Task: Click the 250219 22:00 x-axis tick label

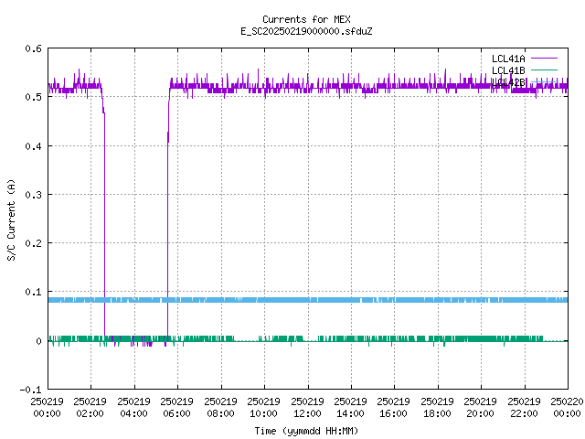Action: pyautogui.click(x=524, y=408)
